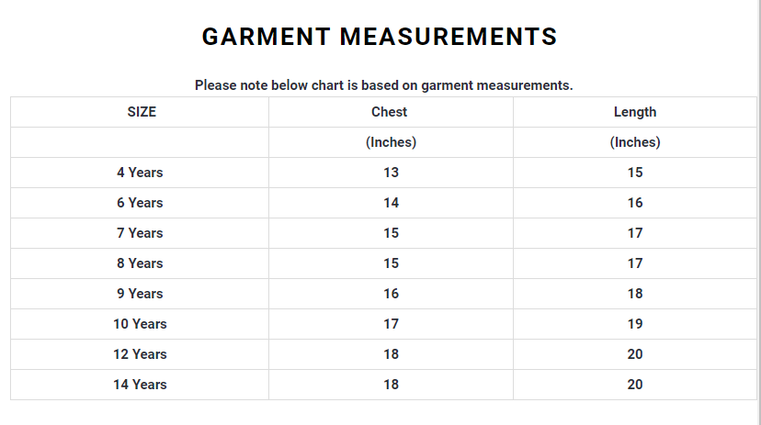Select the 14 Years size cell
Image resolution: width=761 pixels, height=425 pixels.
pyautogui.click(x=140, y=385)
